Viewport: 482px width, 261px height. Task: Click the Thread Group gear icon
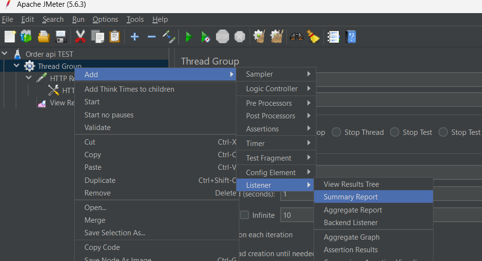pos(30,66)
